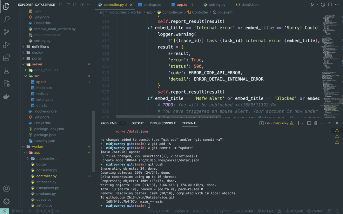
Task: Open the Docker view in activity bar
Action: point(6,96)
